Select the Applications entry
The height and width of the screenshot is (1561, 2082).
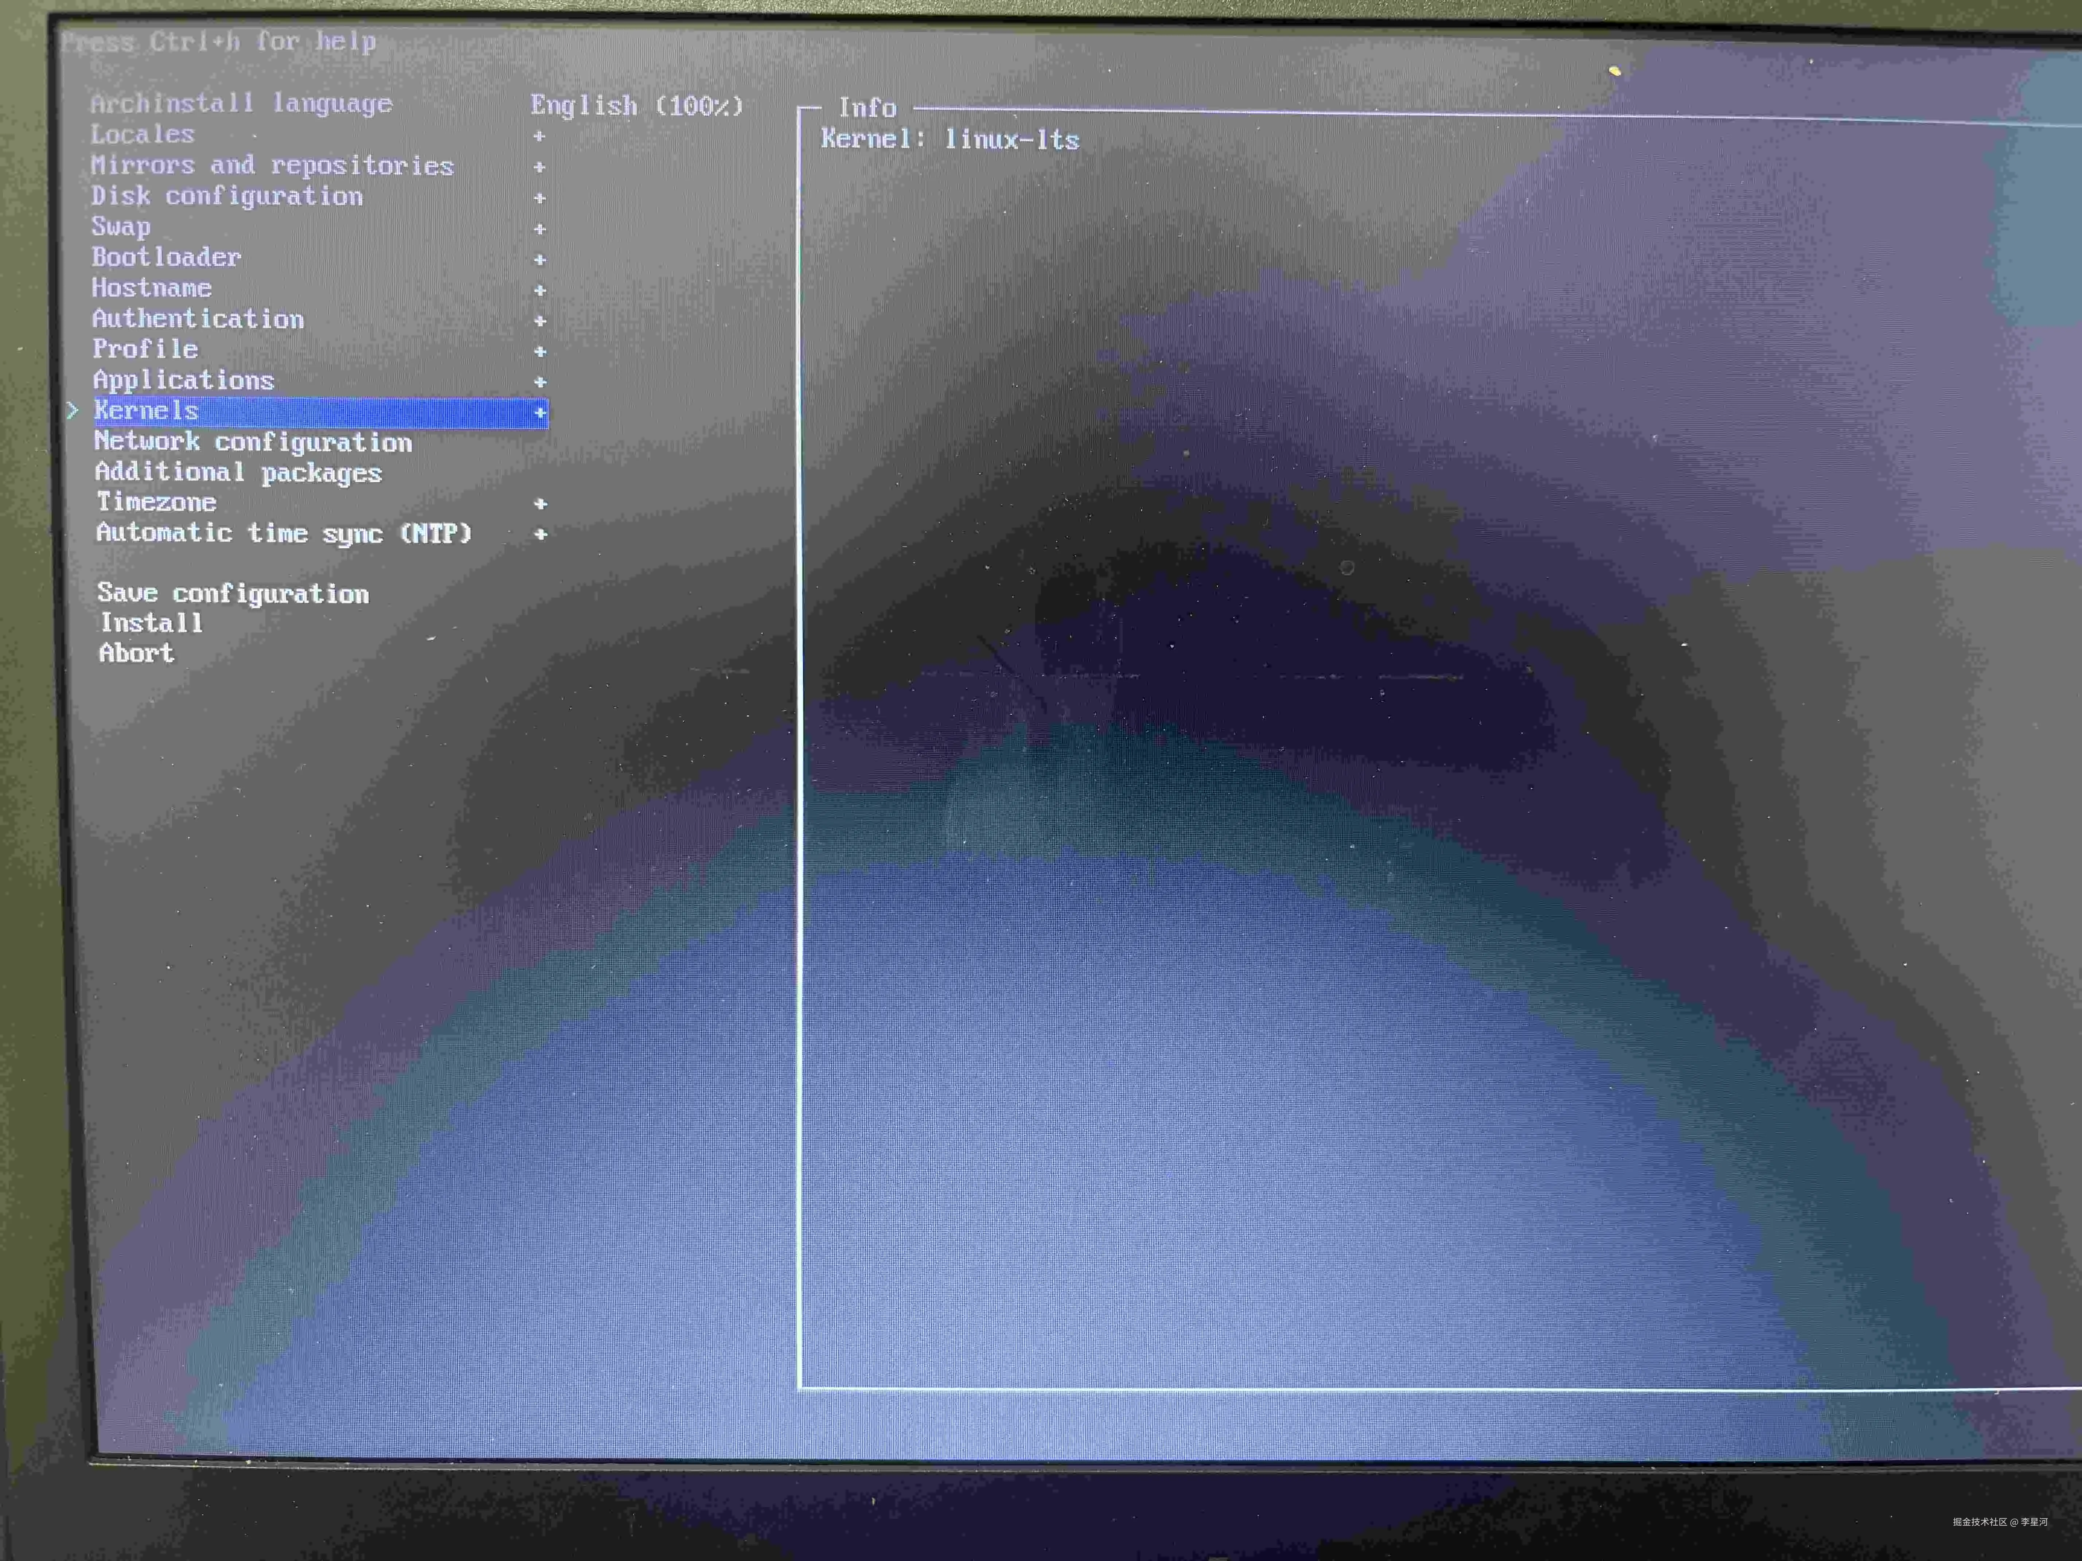[x=184, y=380]
